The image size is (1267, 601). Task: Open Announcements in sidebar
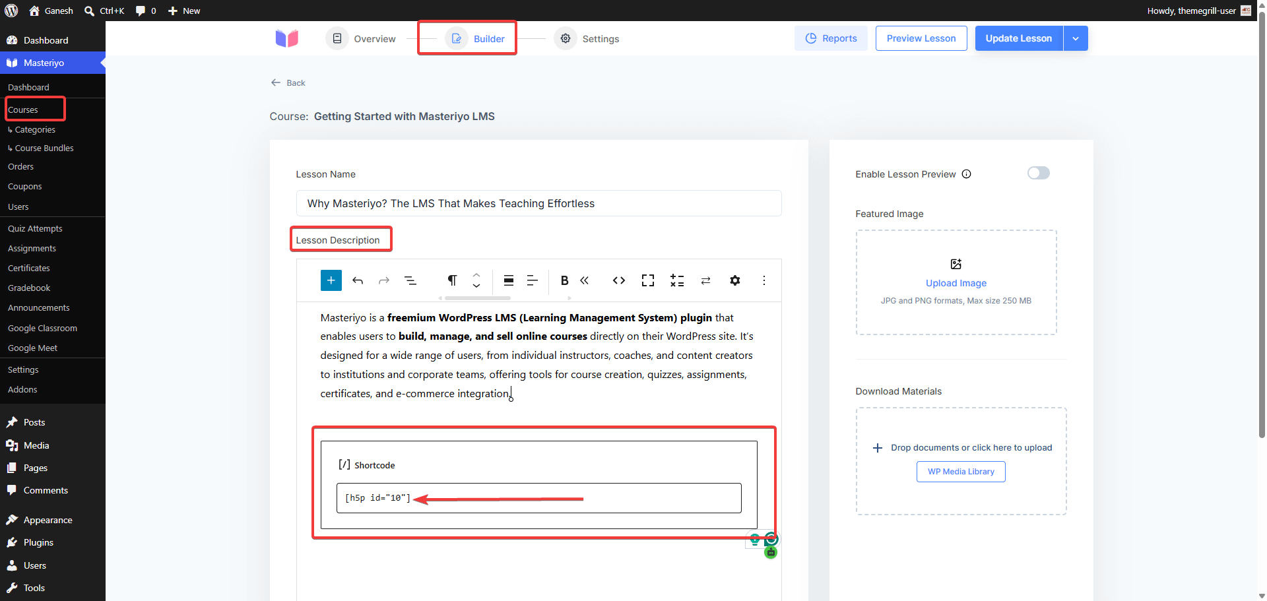pos(39,308)
